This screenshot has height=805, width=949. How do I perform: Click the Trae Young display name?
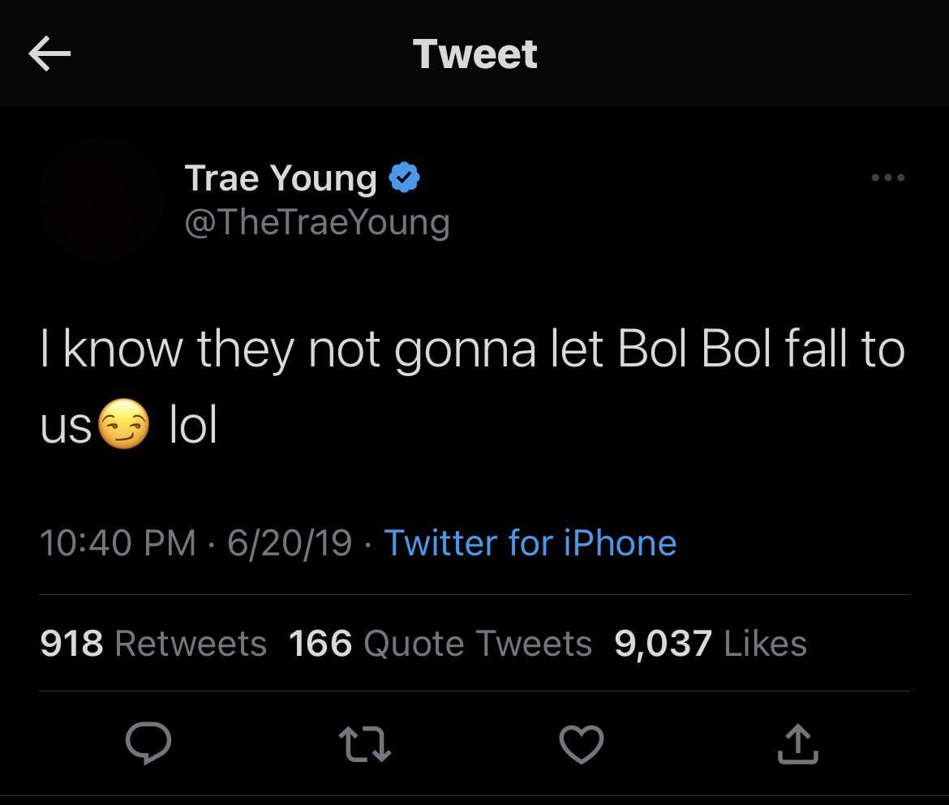click(x=281, y=178)
